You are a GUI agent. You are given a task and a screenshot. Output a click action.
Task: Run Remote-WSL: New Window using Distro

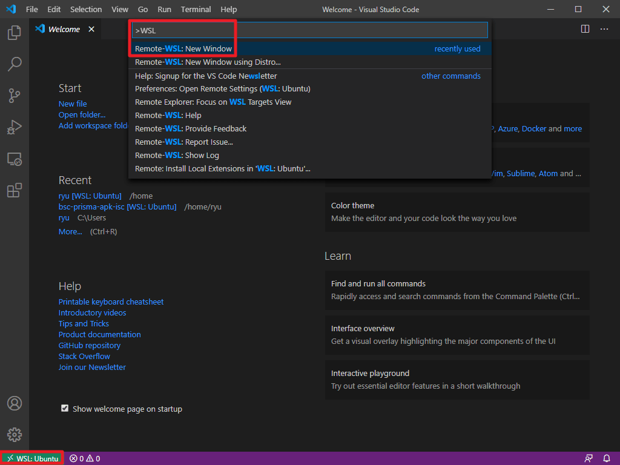tap(310, 62)
